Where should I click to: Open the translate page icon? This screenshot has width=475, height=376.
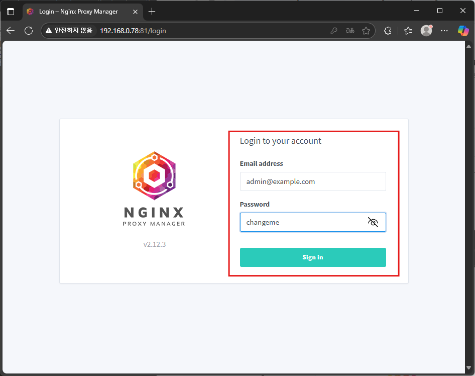click(350, 31)
